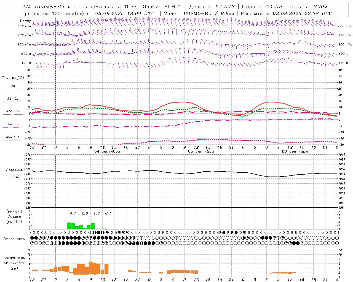This screenshot has width=353, height=282.
Task: Click the solid line sample under the '2м' legend
Action: [x=13, y=89]
